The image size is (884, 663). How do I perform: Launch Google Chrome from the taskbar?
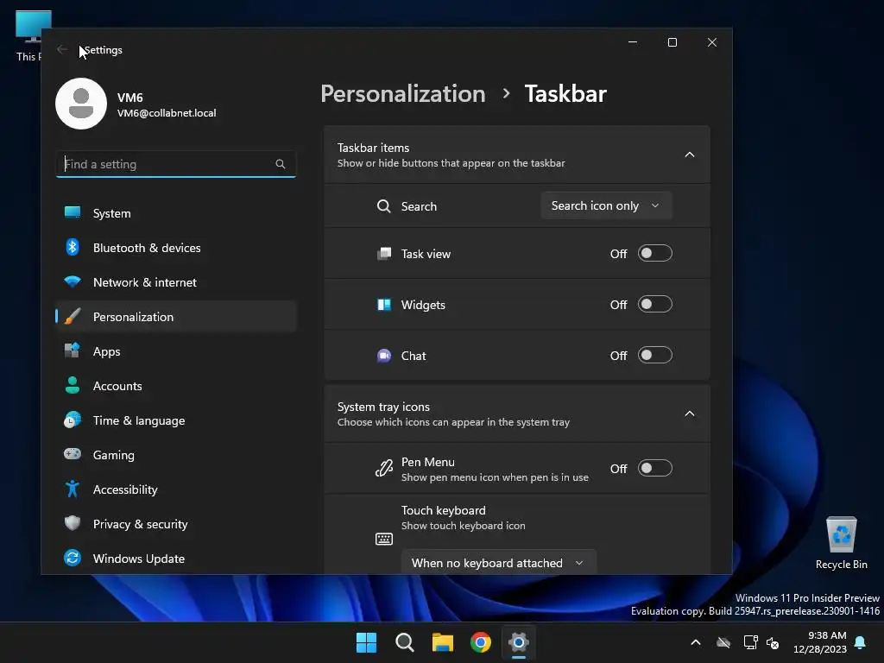coord(481,642)
